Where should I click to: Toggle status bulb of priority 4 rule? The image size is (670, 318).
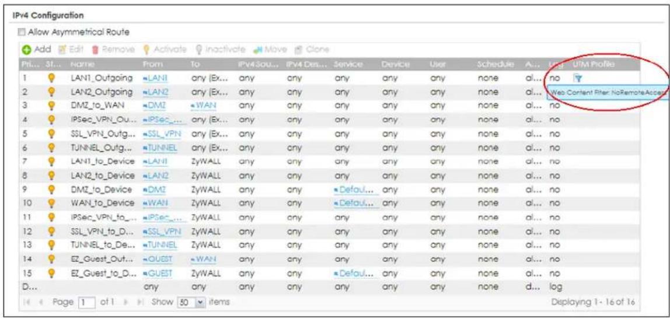53,119
